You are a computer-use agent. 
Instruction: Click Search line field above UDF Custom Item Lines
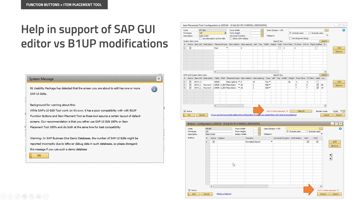pyautogui.click(x=311, y=75)
